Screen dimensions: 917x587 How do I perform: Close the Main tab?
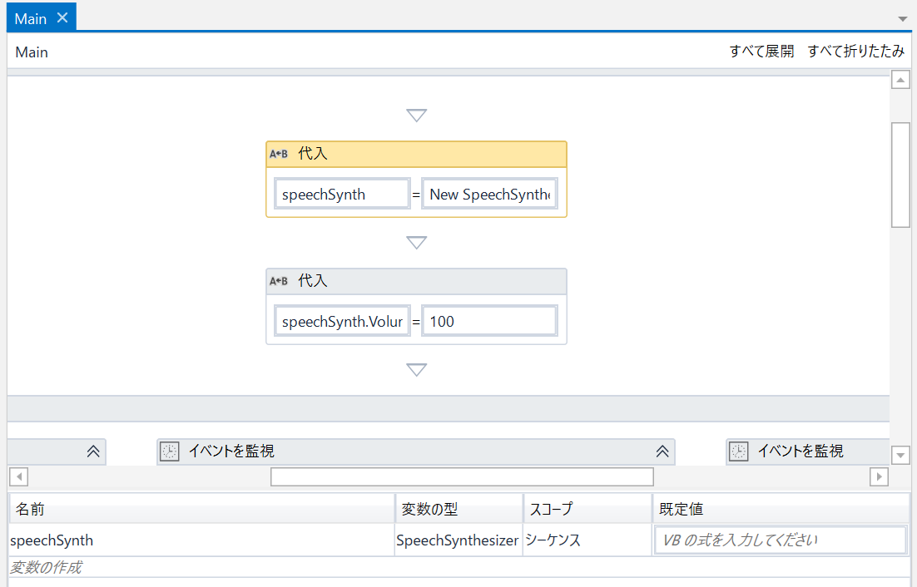[x=62, y=17]
